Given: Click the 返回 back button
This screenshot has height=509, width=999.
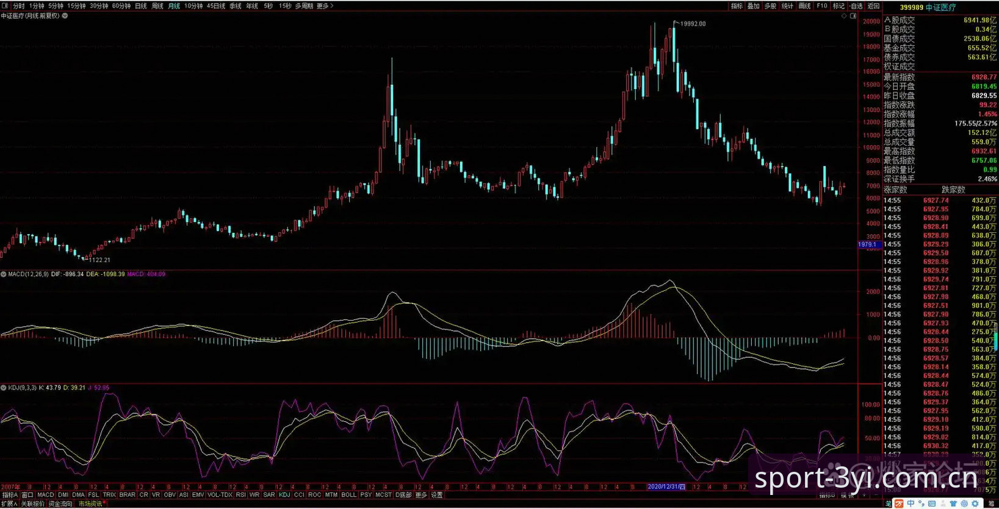Looking at the screenshot, I should click(x=873, y=5).
